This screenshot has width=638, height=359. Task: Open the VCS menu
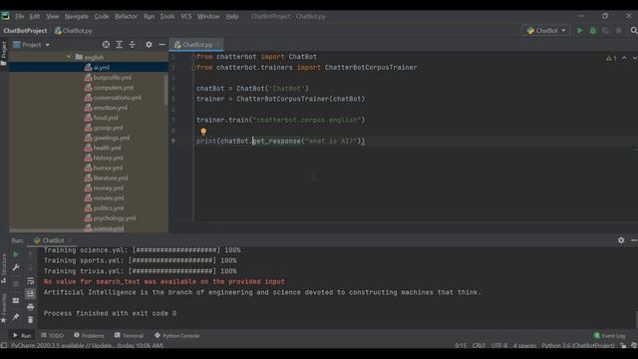pyautogui.click(x=186, y=16)
